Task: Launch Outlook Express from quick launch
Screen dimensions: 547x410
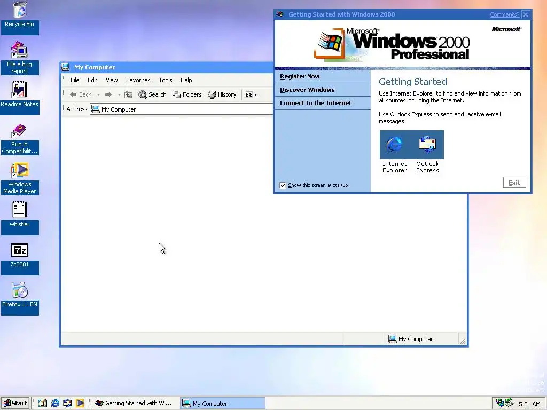Action: (67, 403)
